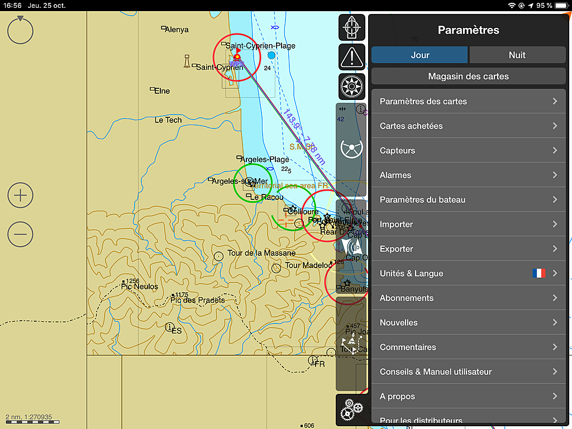
Task: Open Magasin des cartes
Action: click(x=469, y=76)
